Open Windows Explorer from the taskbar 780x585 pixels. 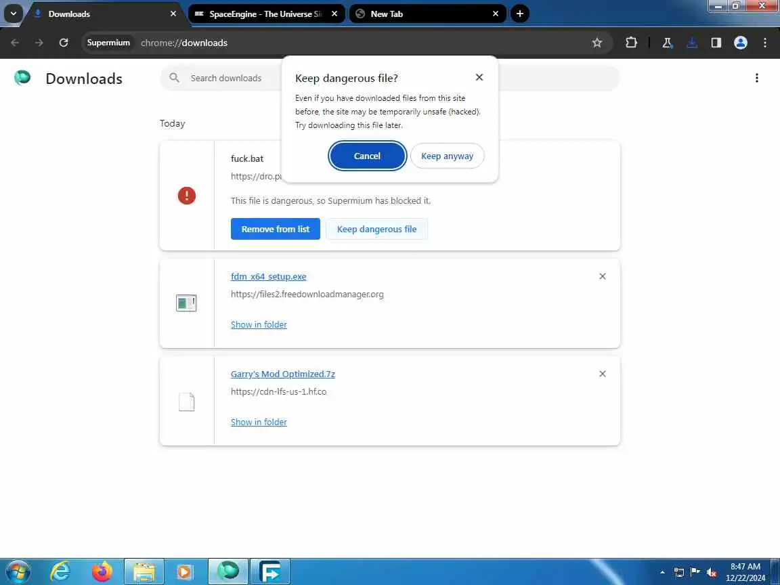(x=144, y=571)
